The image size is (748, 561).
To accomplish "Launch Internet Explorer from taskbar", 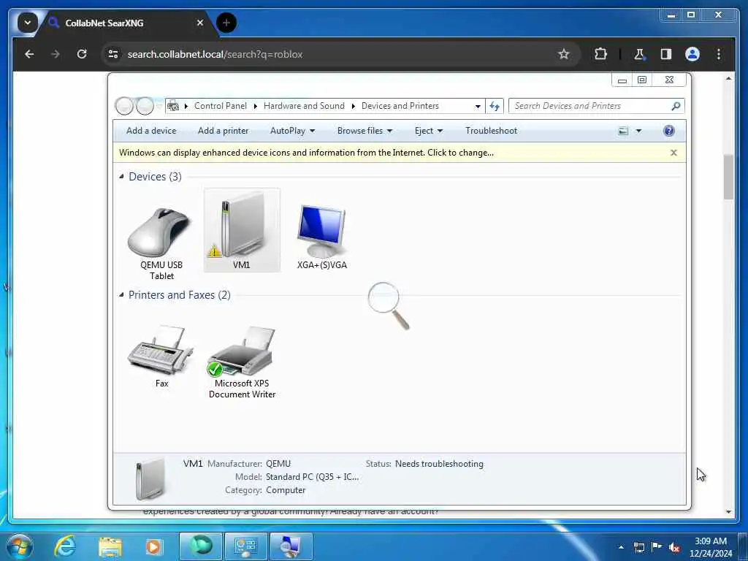I will pos(65,546).
